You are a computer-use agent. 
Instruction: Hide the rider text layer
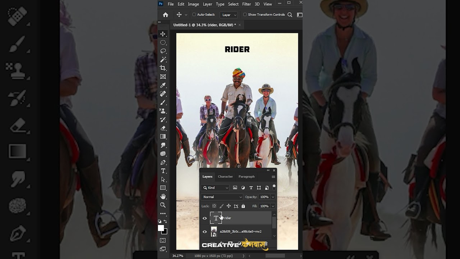(205, 218)
